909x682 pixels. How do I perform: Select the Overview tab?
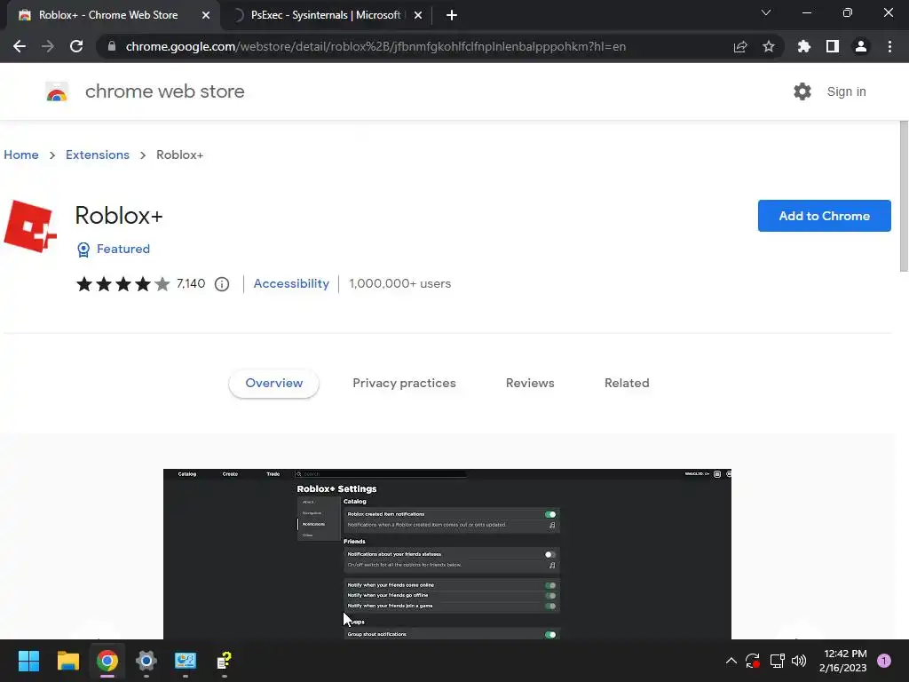pyautogui.click(x=273, y=384)
